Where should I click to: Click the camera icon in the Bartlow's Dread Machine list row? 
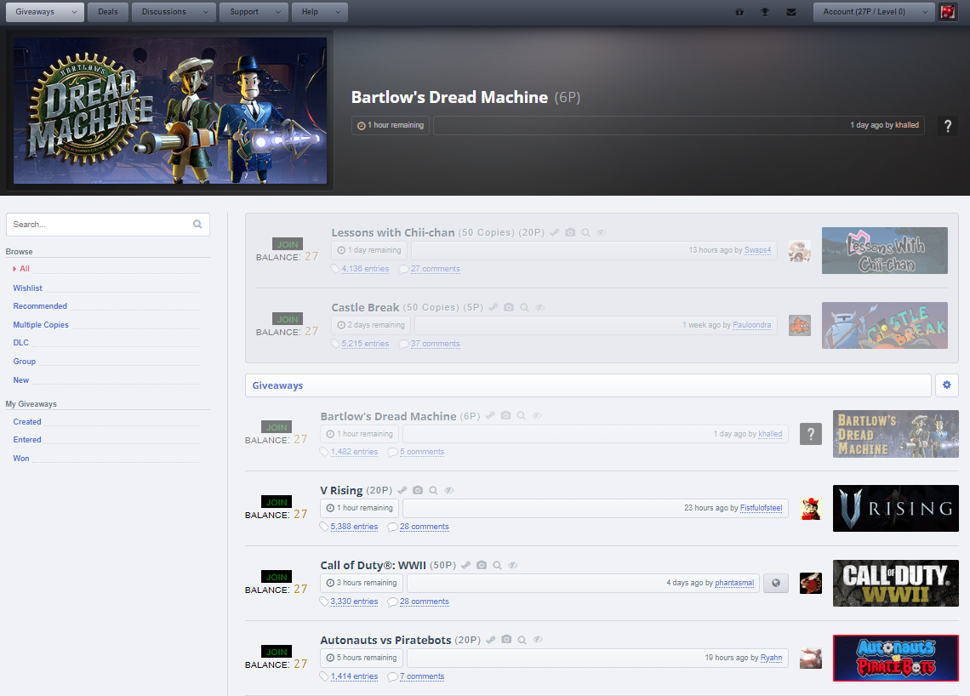pos(506,416)
